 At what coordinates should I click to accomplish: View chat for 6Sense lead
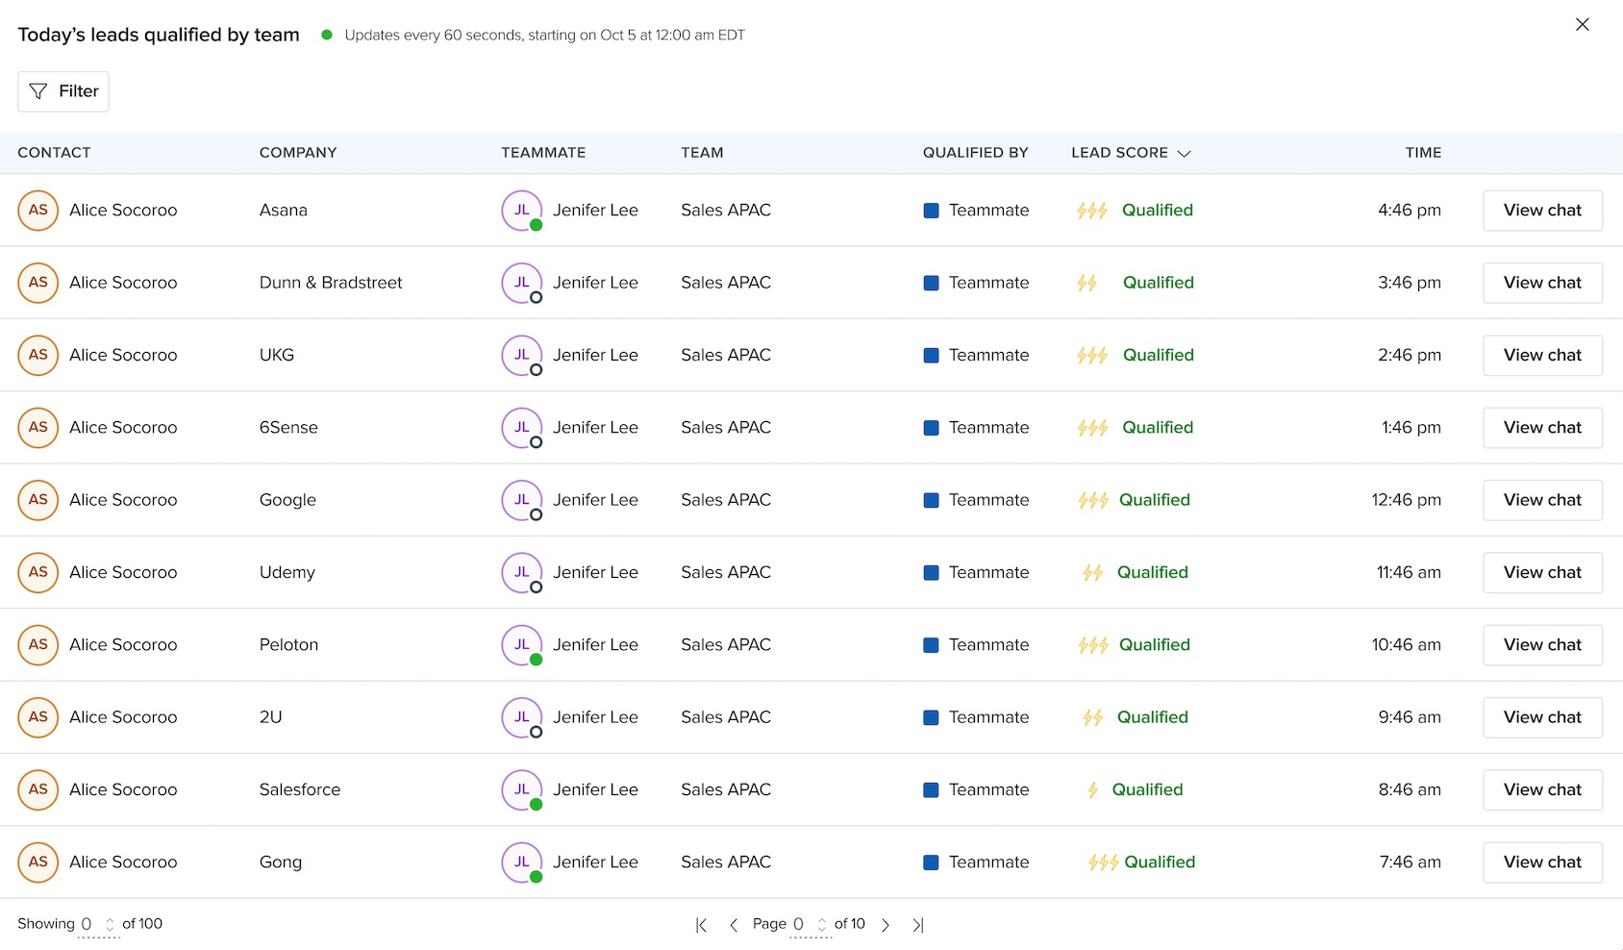click(1542, 428)
